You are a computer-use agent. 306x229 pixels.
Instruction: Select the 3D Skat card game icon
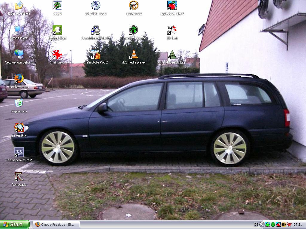point(172,30)
